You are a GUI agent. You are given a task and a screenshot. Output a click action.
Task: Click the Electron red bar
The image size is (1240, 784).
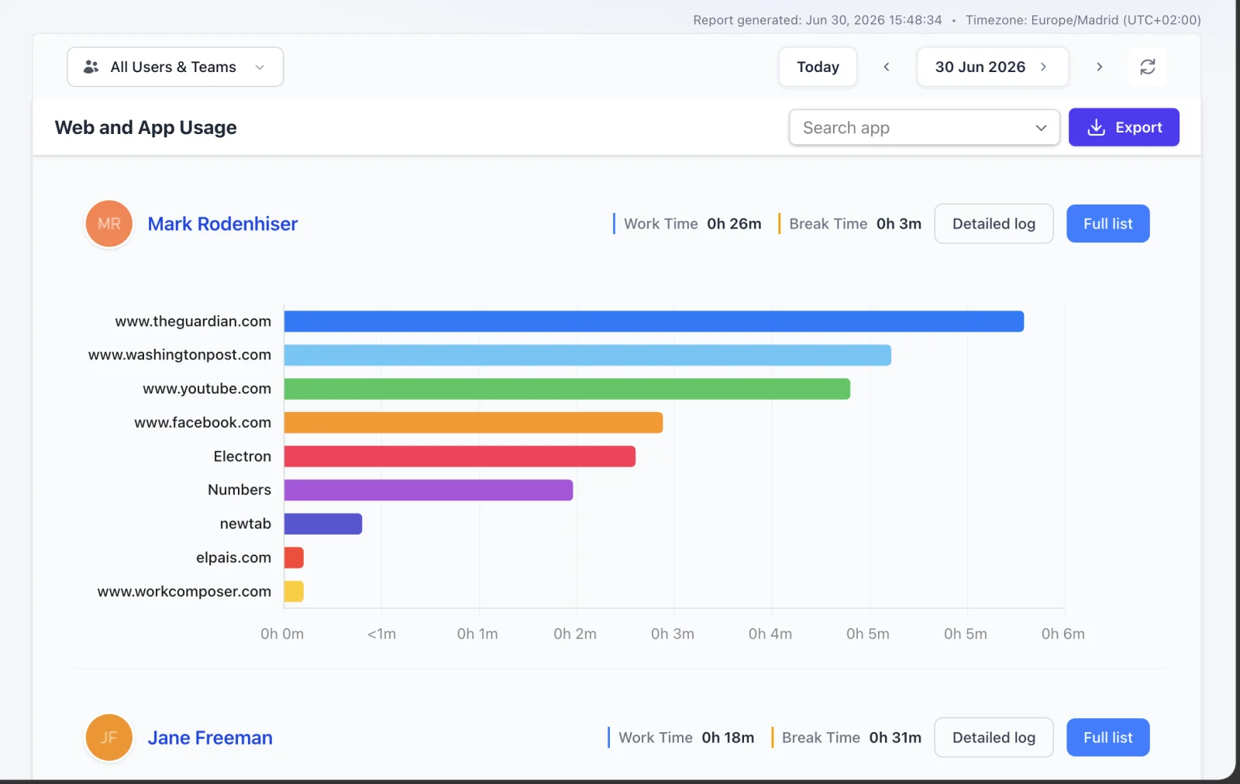pyautogui.click(x=460, y=456)
